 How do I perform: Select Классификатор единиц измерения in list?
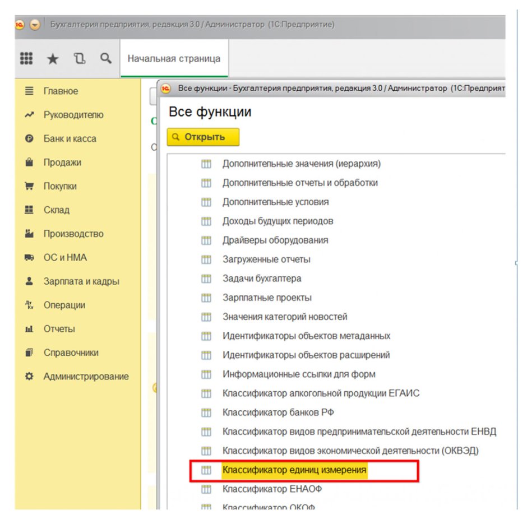pos(294,470)
